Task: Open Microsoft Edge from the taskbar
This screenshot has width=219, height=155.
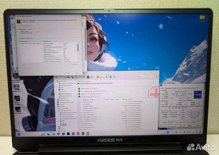Action: [58, 134]
